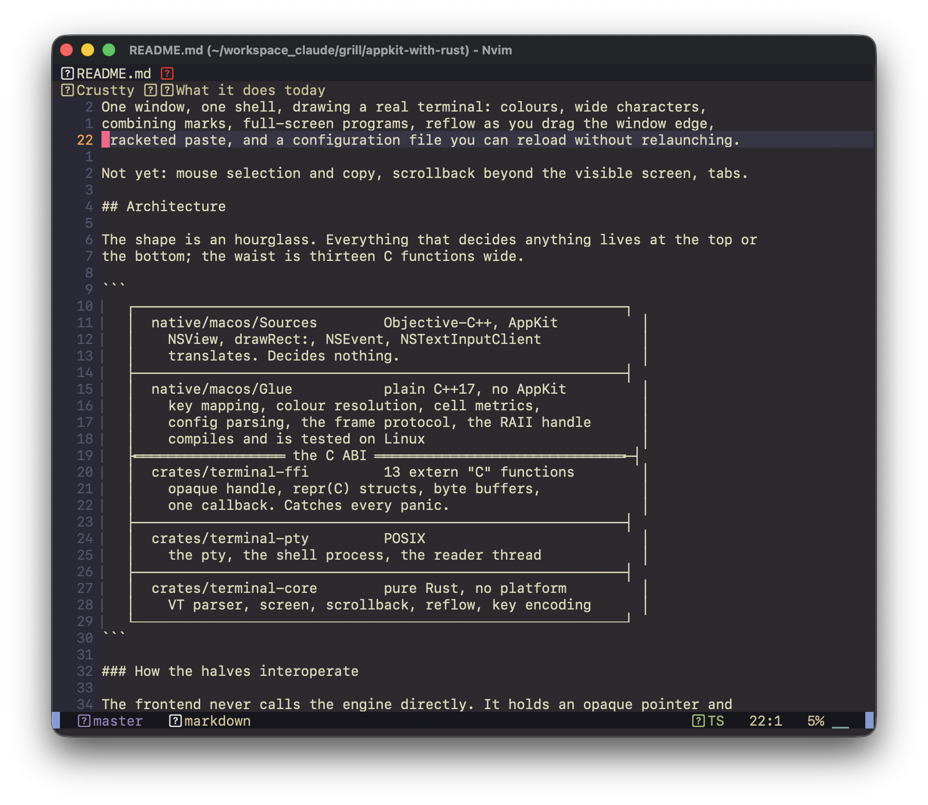Click 'translates. Decides nothing.' line
The height and width of the screenshot is (805, 928).
[284, 355]
